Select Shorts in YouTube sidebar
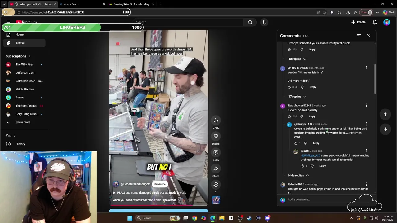 [x=24, y=43]
